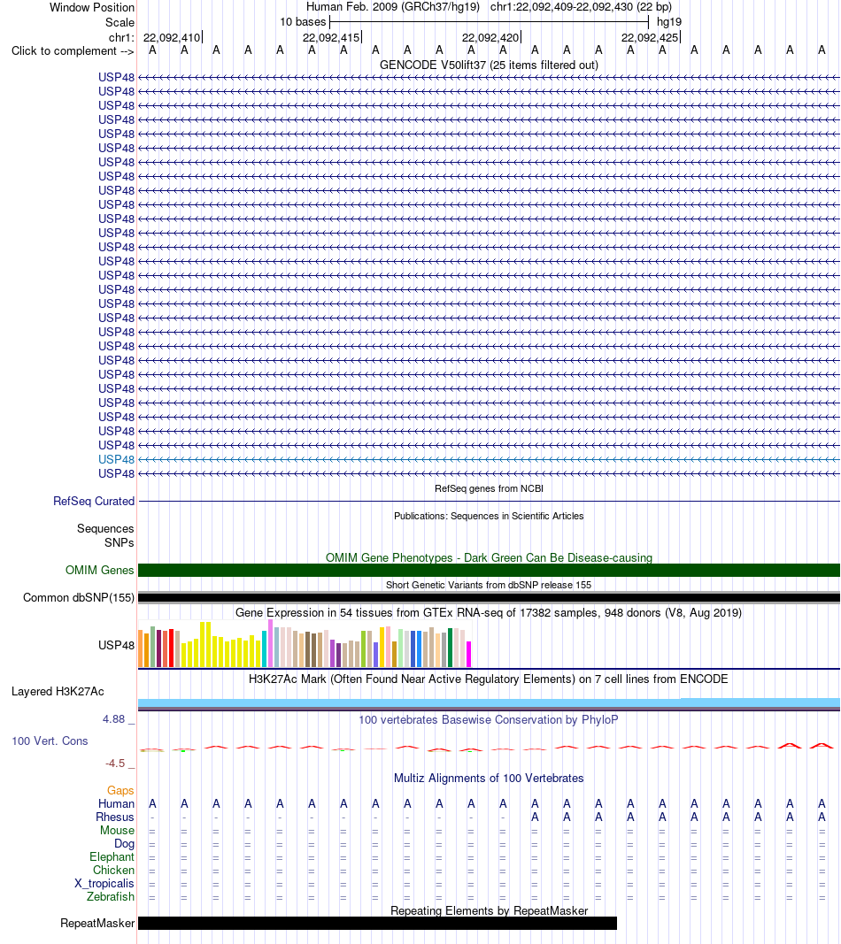The height and width of the screenshot is (944, 841).
Task: Open OMIM Gene Phenotypes track title
Action: [489, 557]
